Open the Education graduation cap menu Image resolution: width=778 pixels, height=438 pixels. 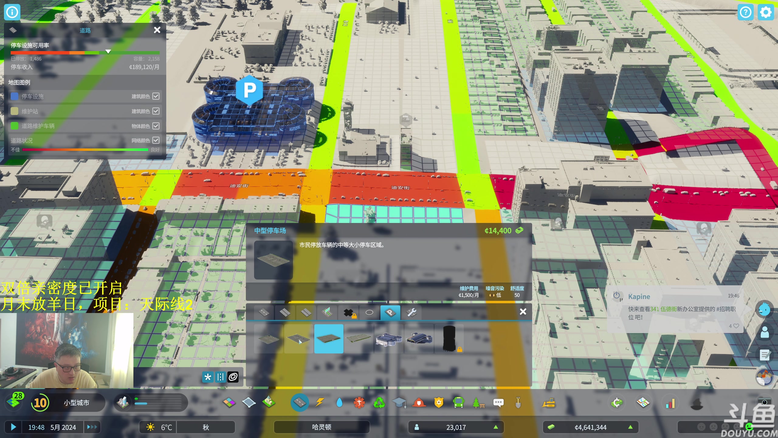pyautogui.click(x=399, y=403)
